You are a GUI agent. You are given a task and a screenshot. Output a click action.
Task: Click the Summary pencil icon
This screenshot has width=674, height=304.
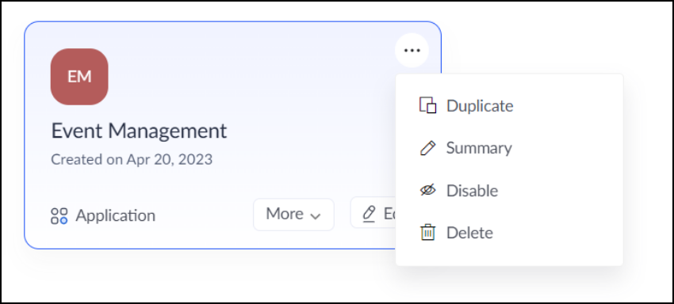(427, 148)
